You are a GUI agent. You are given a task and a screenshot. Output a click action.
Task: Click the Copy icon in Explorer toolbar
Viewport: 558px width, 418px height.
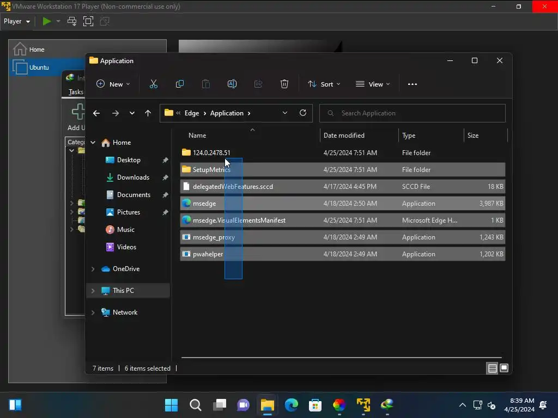(180, 84)
